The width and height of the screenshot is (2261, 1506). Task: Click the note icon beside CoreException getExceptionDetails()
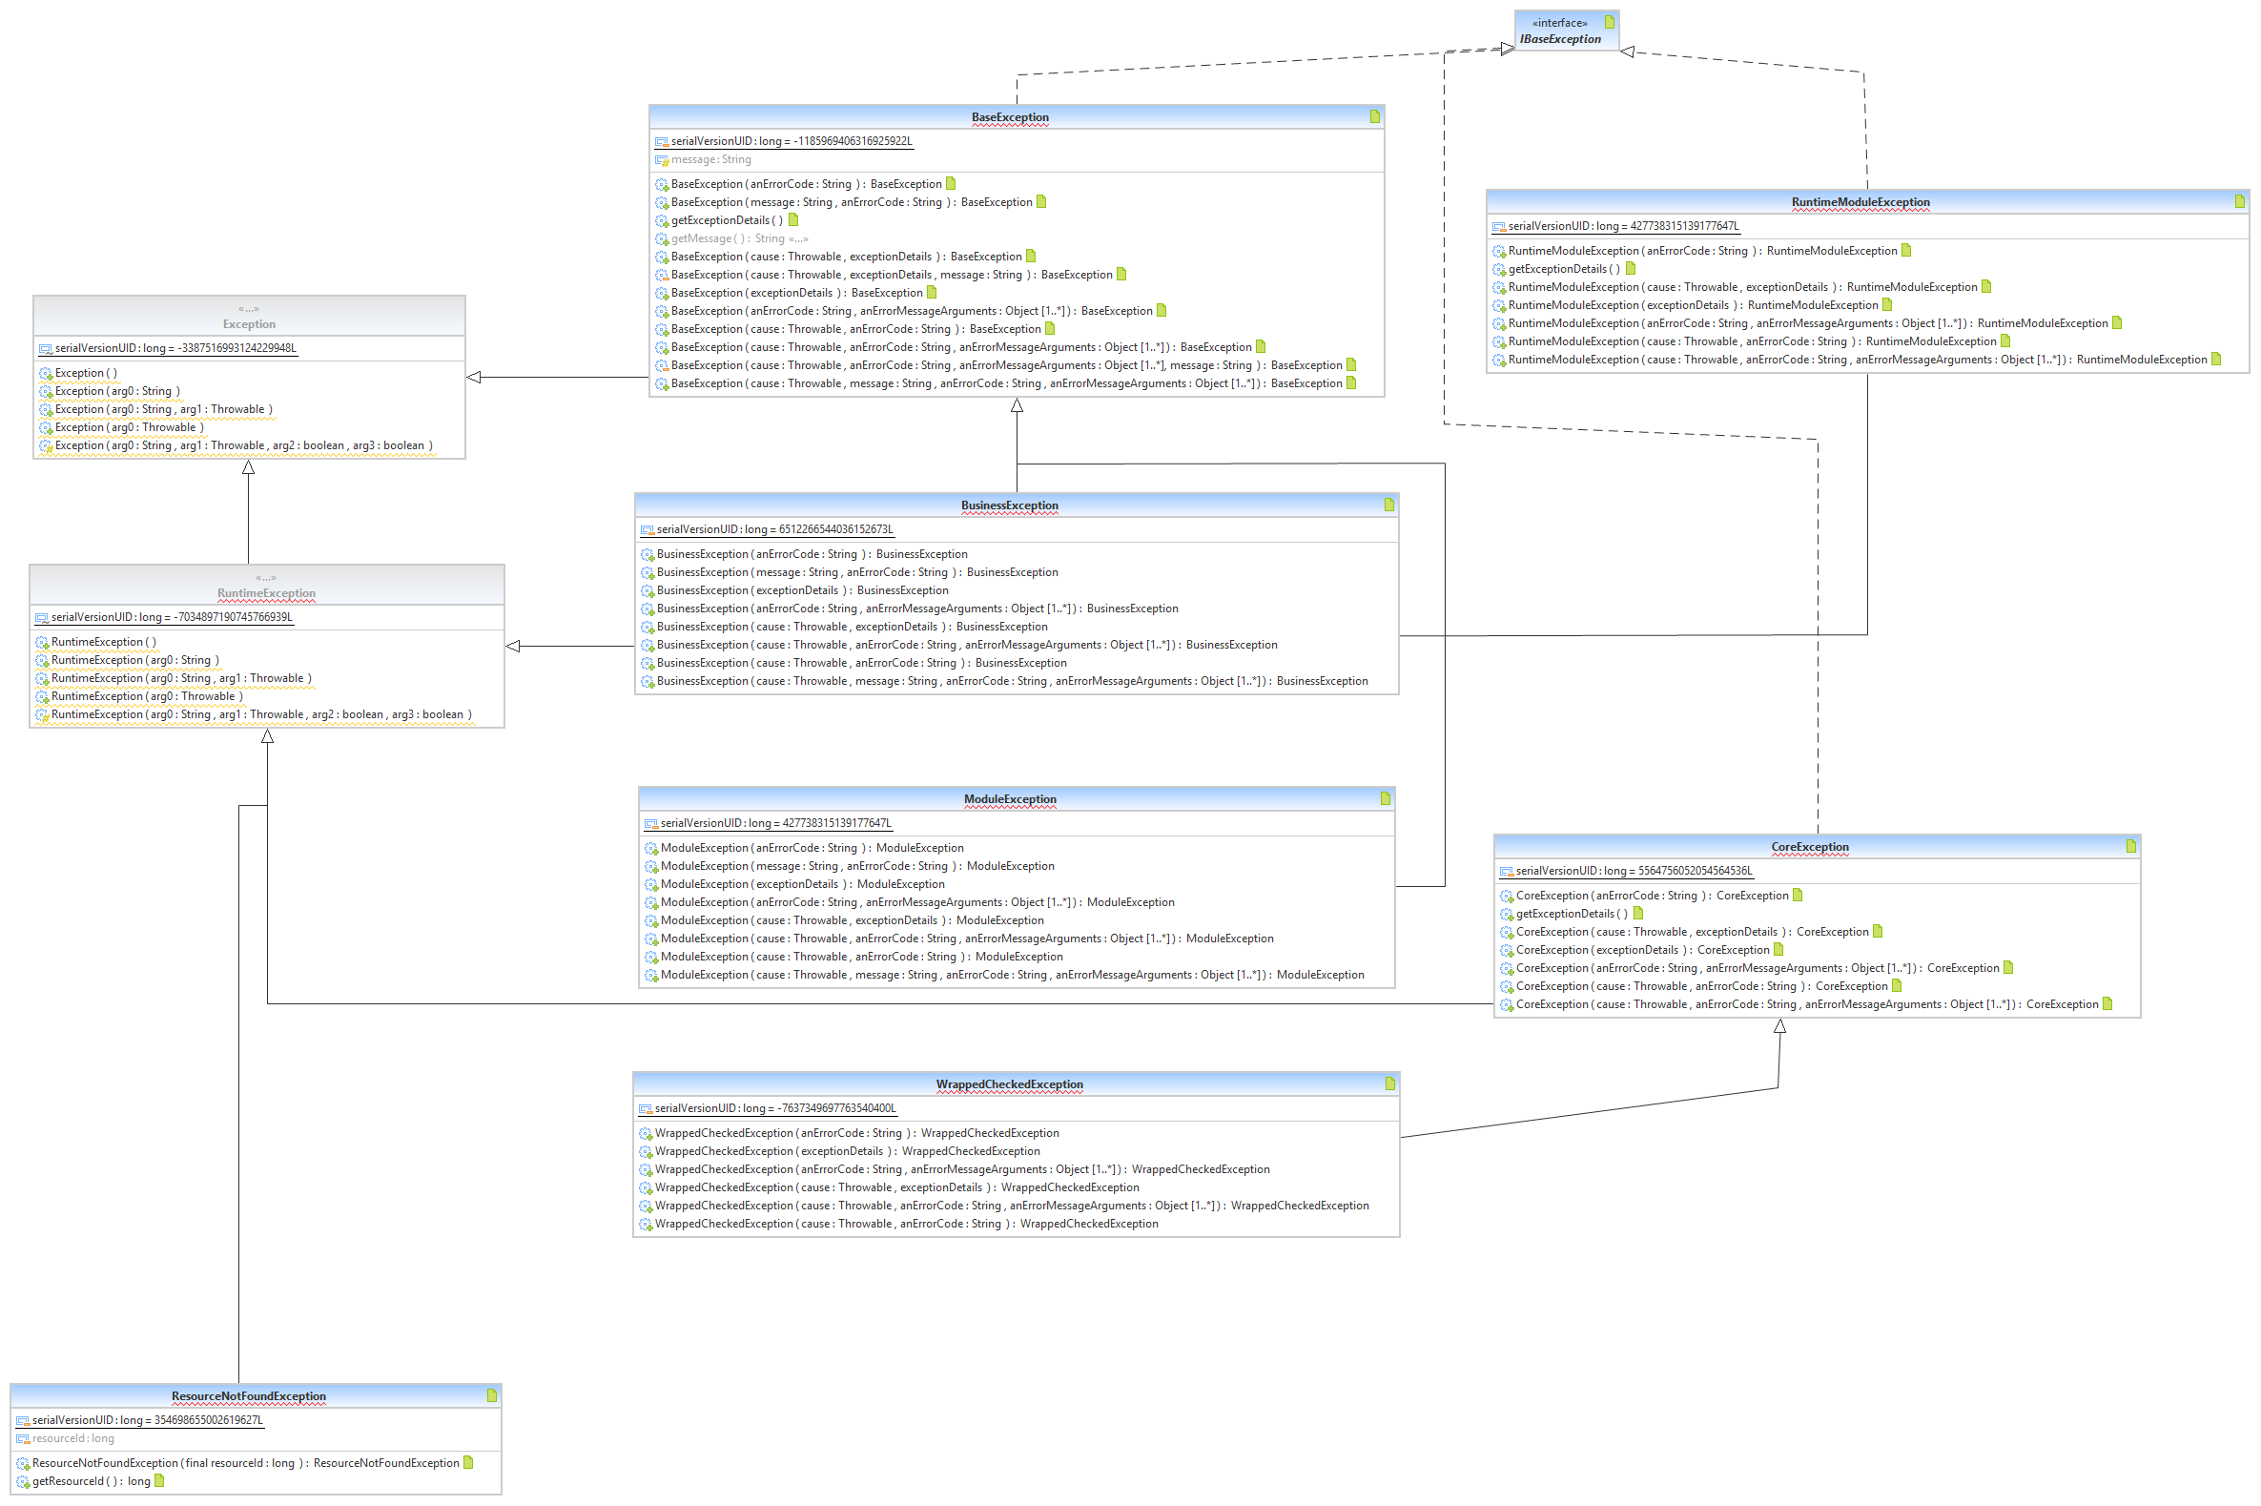click(x=1638, y=914)
